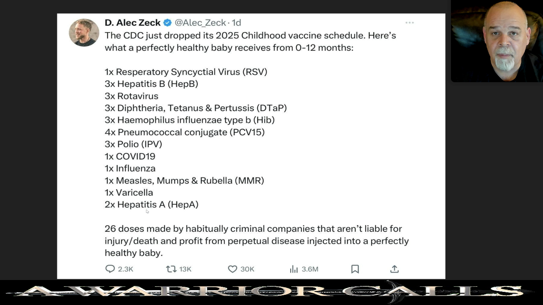Open D. Alec Zeck's profile picture
Image resolution: width=543 pixels, height=305 pixels.
pos(84,32)
